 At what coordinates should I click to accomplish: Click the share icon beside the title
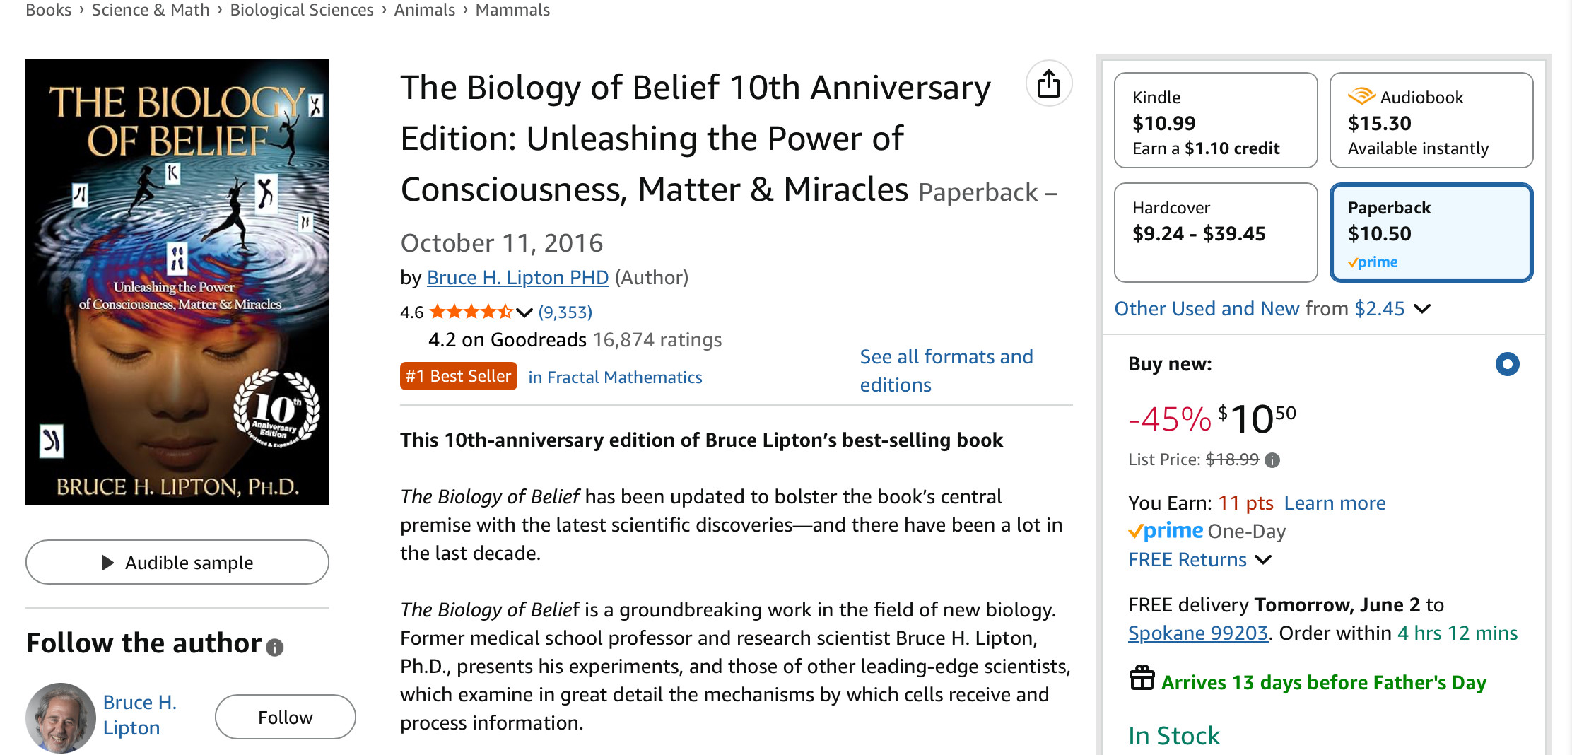[x=1049, y=83]
